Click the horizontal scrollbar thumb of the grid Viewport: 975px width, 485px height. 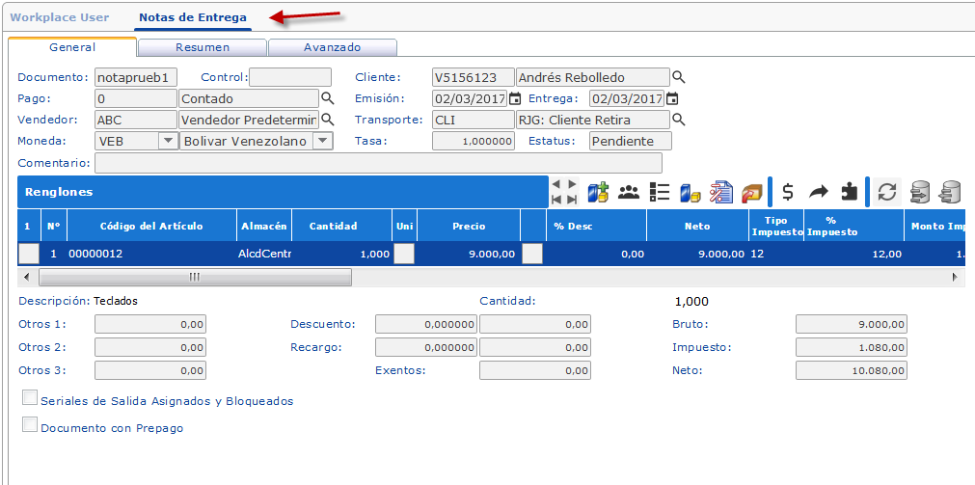195,277
